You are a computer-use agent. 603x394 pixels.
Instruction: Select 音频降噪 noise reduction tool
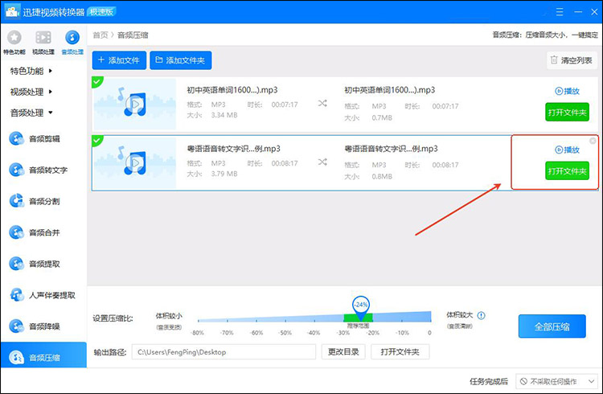[43, 326]
